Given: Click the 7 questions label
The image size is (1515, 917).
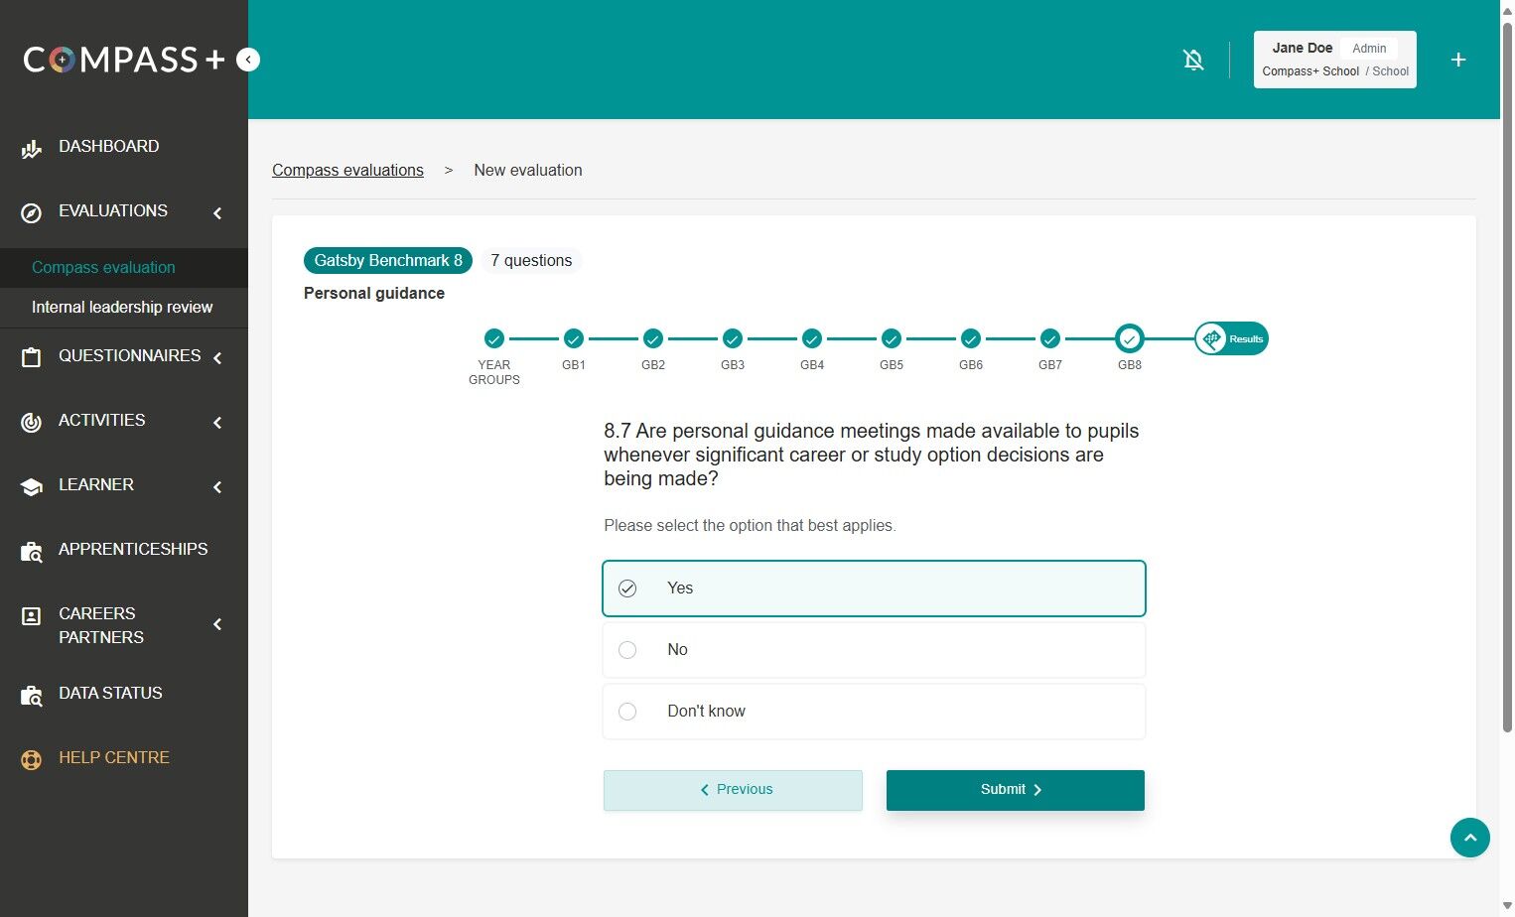Looking at the screenshot, I should tap(531, 260).
